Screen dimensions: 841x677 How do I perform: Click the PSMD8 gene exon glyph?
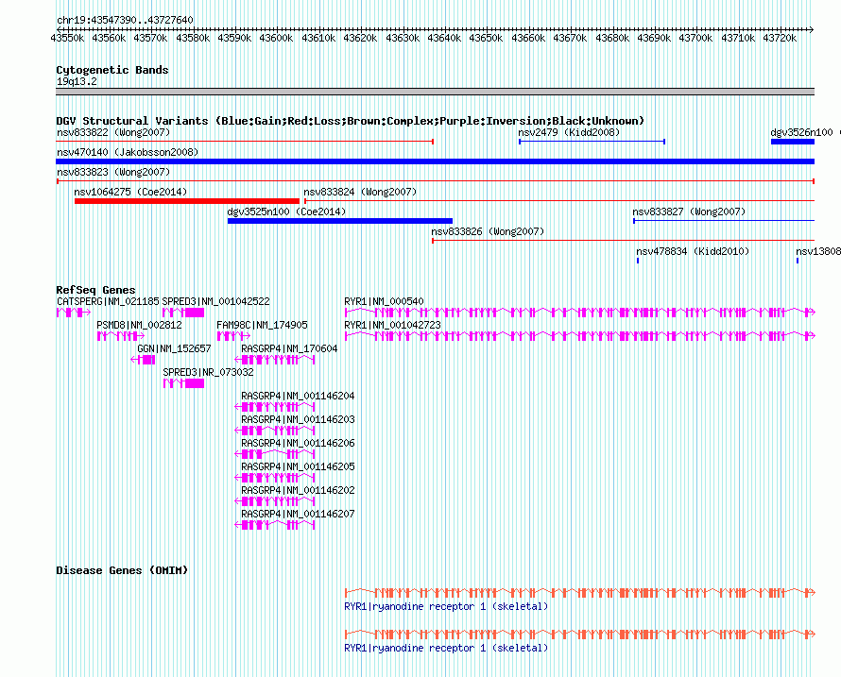(x=121, y=337)
